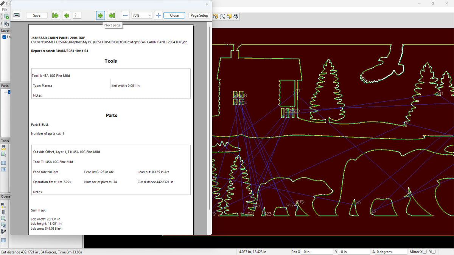Click the new operation icon in Operations panel

point(3,206)
